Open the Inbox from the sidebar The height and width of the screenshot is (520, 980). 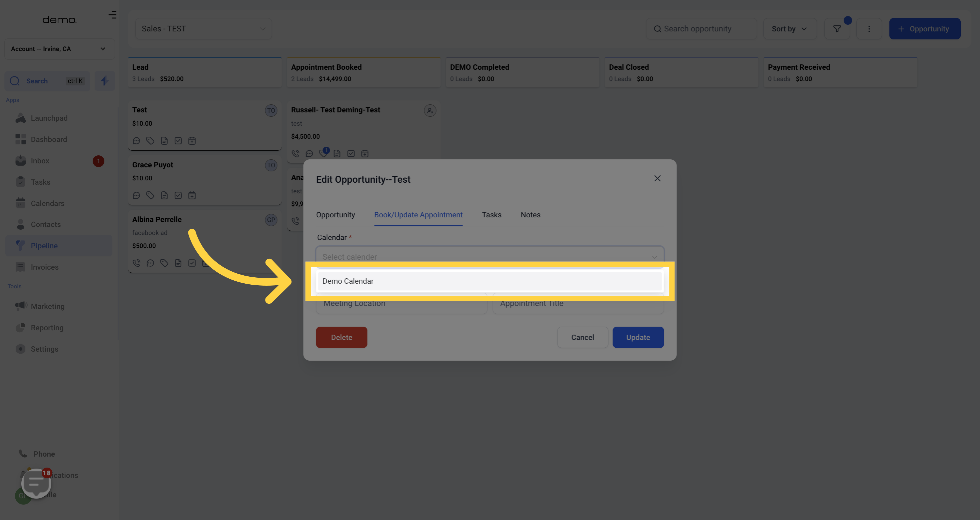[40, 161]
